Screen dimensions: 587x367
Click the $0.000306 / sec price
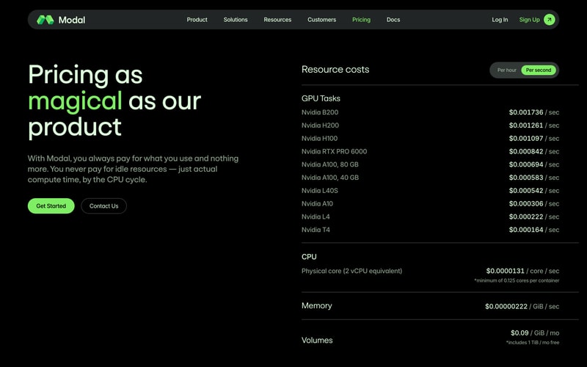[534, 204]
